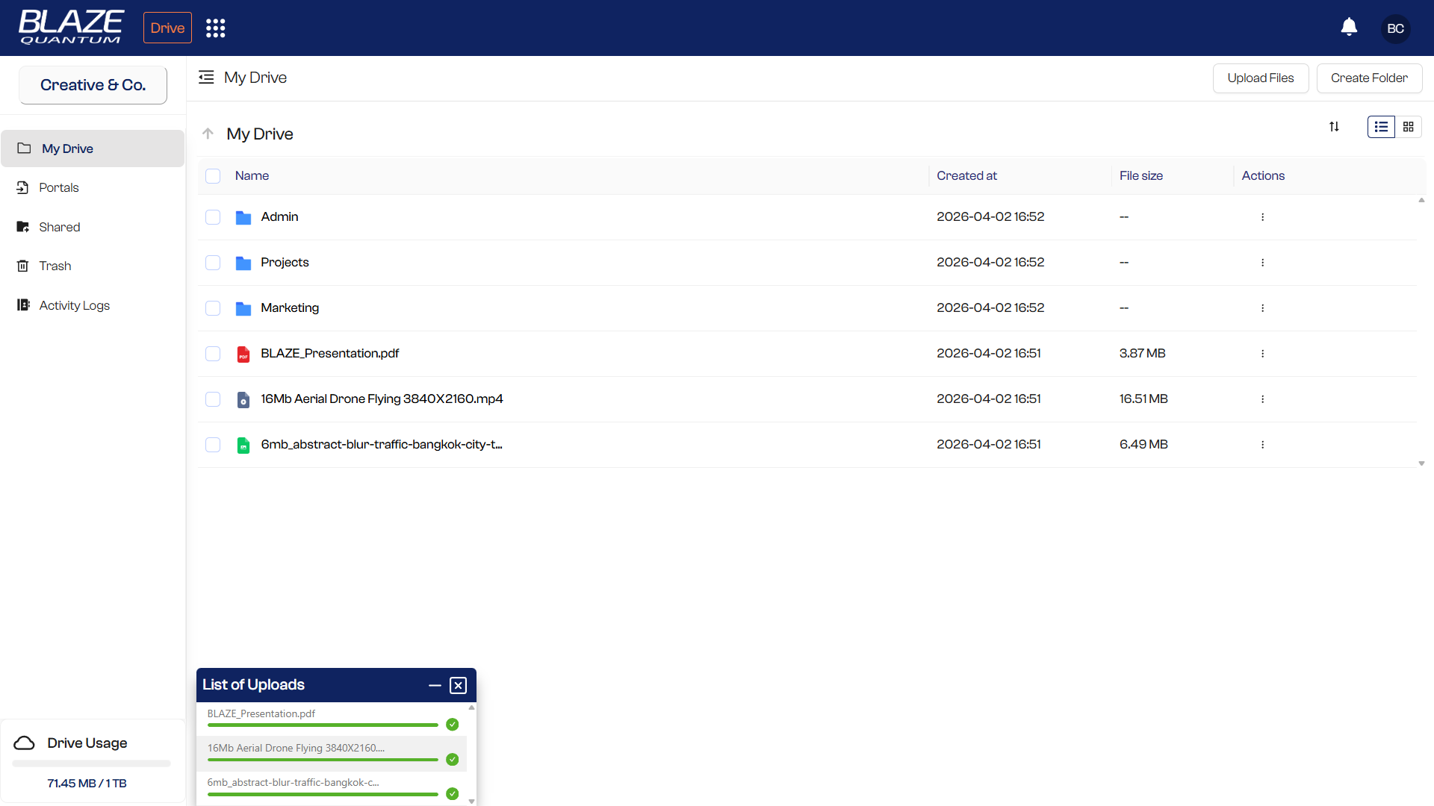Open actions menu for Projects folder
Screen dimensions: 1434x806
coord(1262,263)
